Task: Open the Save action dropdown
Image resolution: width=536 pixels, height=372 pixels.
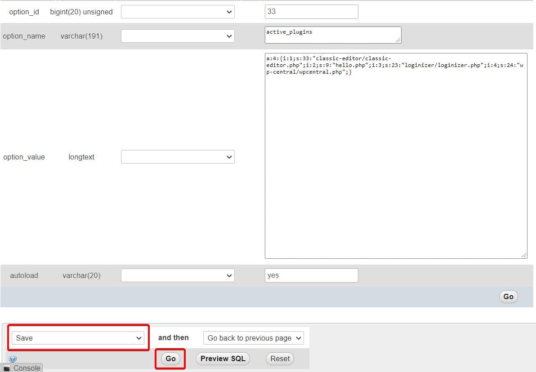Action: (78, 338)
